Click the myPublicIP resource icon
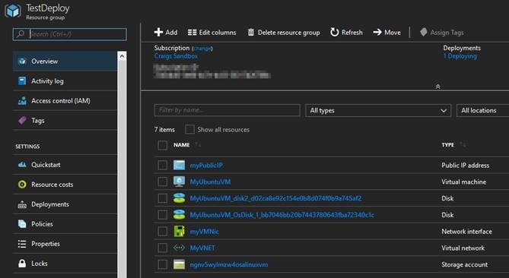Image resolution: width=509 pixels, height=278 pixels. [179, 165]
